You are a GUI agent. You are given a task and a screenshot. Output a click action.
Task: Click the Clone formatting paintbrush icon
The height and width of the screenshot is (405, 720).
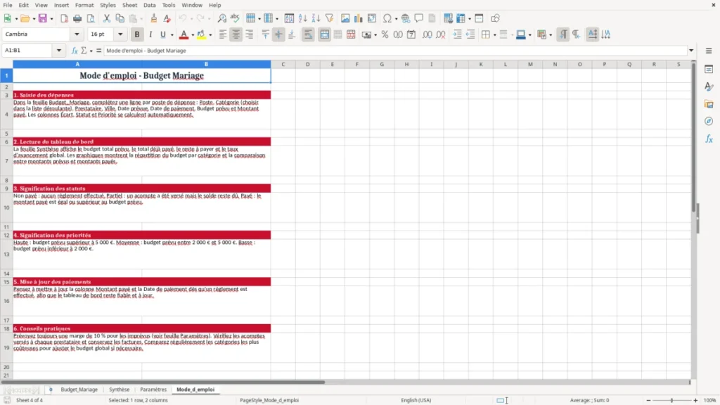[154, 18]
